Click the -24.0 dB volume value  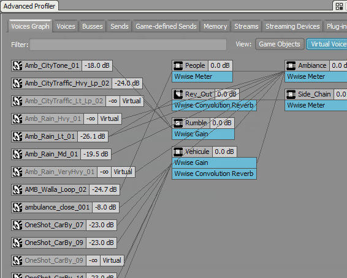tap(127, 83)
